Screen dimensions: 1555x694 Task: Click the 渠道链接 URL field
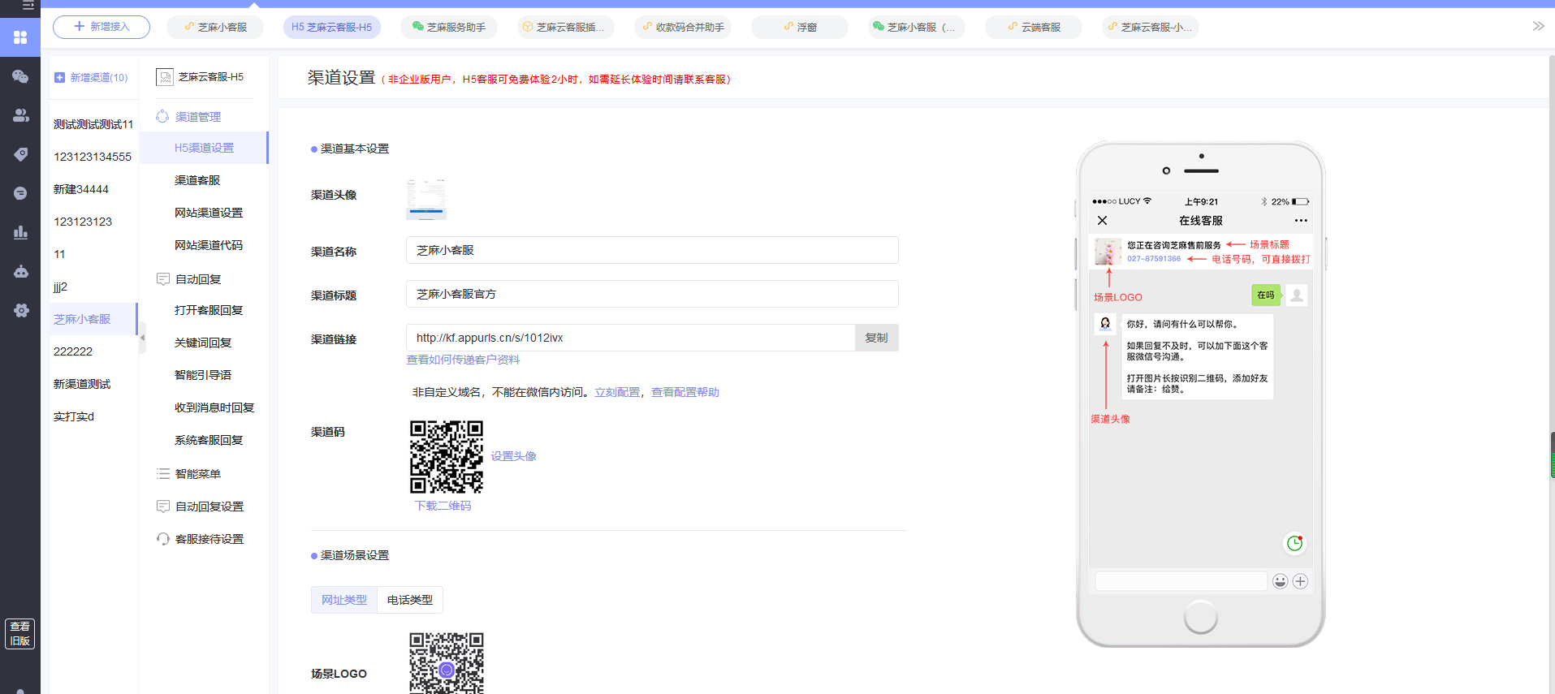[630, 338]
